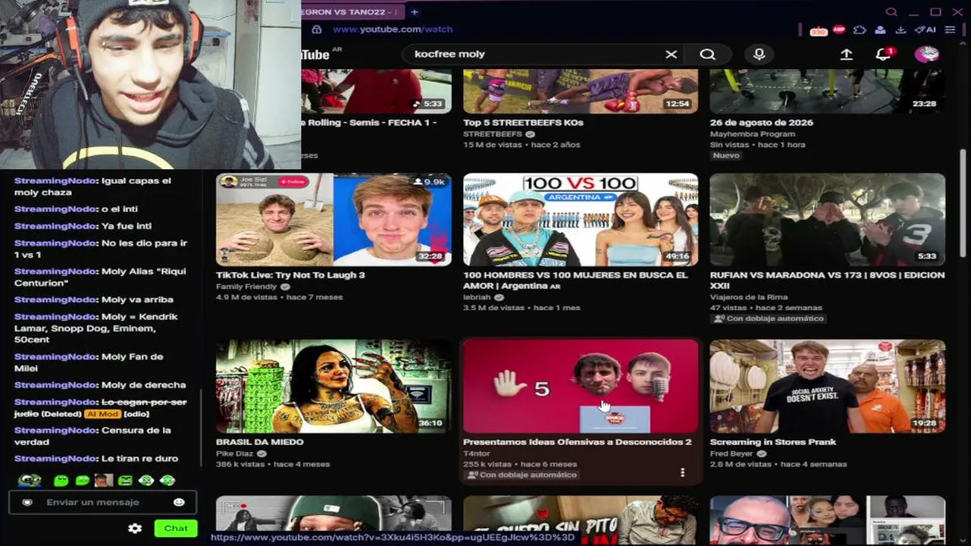Click the title 26 de agosto de 2026
The height and width of the screenshot is (546, 971).
point(761,122)
